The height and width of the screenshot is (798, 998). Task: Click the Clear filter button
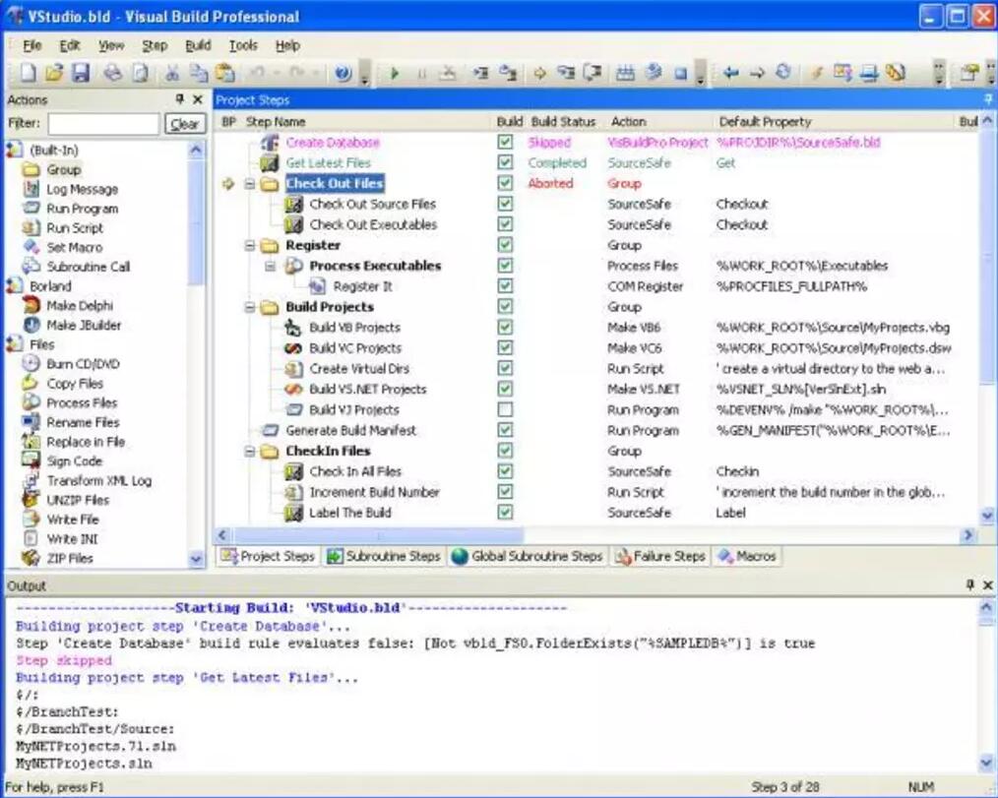[184, 124]
